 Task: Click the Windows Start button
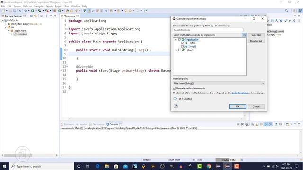click(x=4, y=166)
